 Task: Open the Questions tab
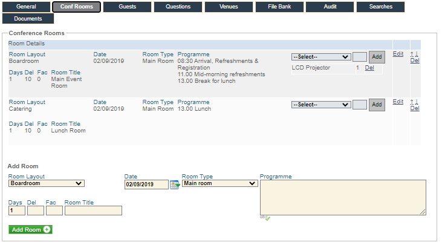(178, 7)
